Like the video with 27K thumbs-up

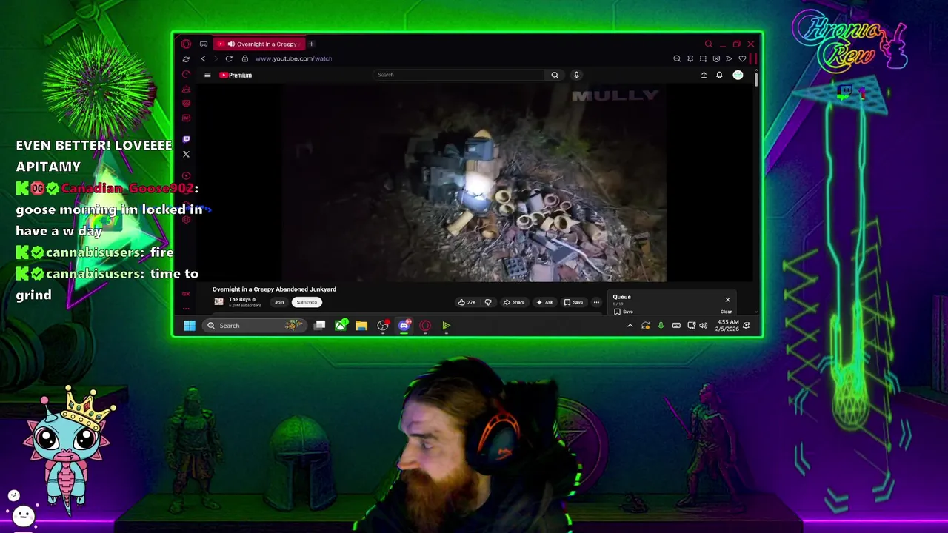click(467, 302)
